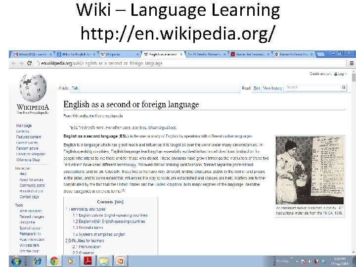Show hidden tray icons arrow
The image size is (356, 267).
point(297,262)
